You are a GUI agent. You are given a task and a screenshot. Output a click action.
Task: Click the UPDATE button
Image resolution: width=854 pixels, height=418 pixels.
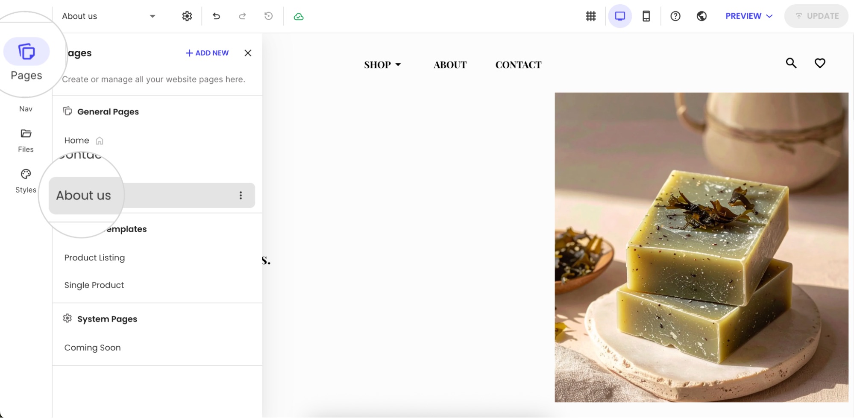tap(816, 16)
